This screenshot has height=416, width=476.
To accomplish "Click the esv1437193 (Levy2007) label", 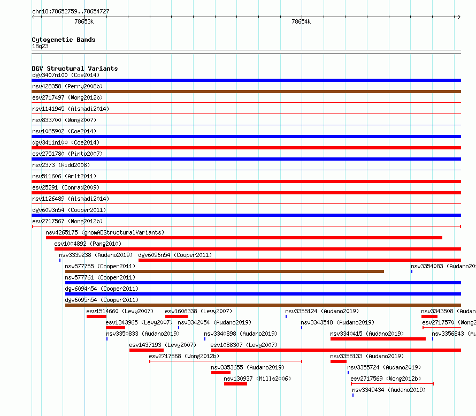I will point(163,345).
